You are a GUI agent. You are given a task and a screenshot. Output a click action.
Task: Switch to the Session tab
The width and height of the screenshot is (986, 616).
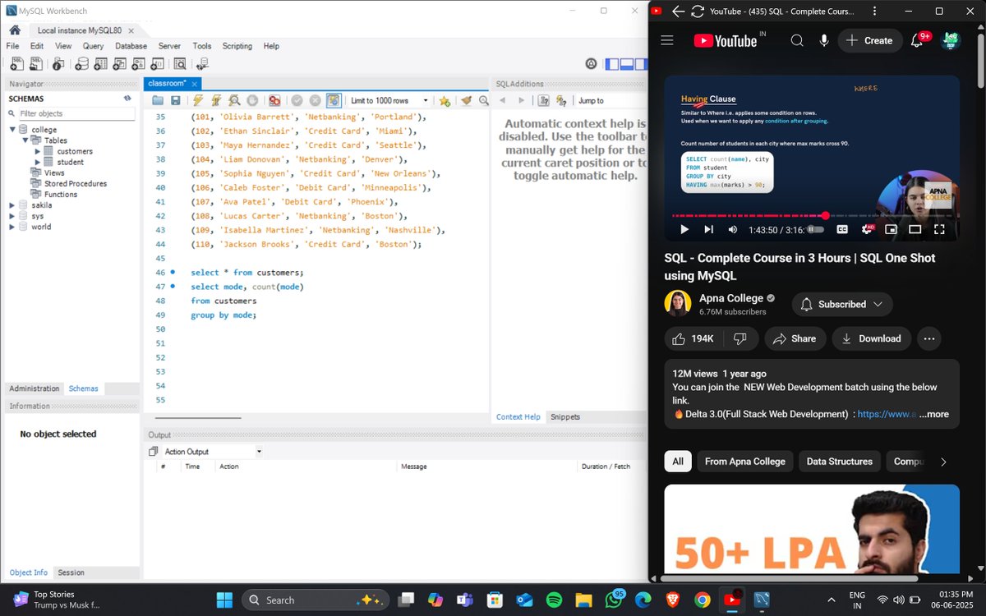[71, 572]
